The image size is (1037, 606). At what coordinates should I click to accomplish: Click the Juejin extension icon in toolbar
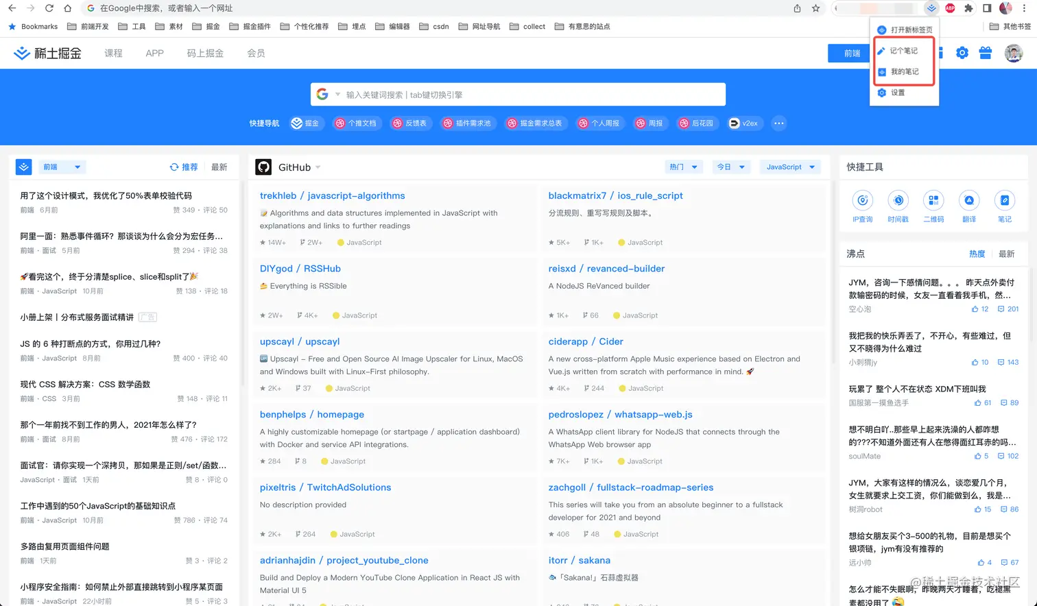click(x=931, y=8)
